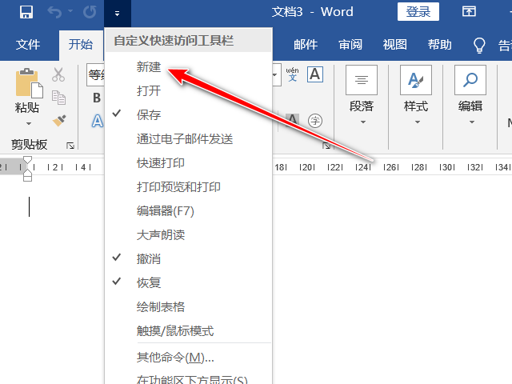
Task: Open the 段落 paragraph group button
Action: [362, 95]
